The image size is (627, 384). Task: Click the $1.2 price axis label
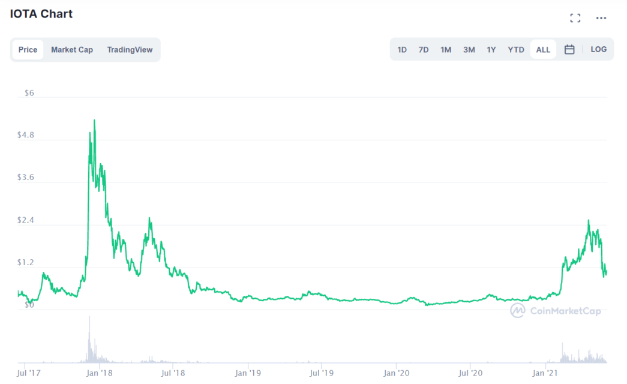pyautogui.click(x=26, y=263)
